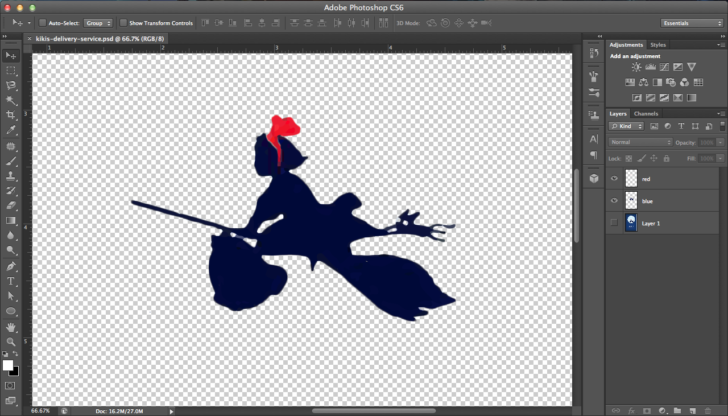
Task: Add a Vibrance adjustment
Action: pyautogui.click(x=692, y=67)
